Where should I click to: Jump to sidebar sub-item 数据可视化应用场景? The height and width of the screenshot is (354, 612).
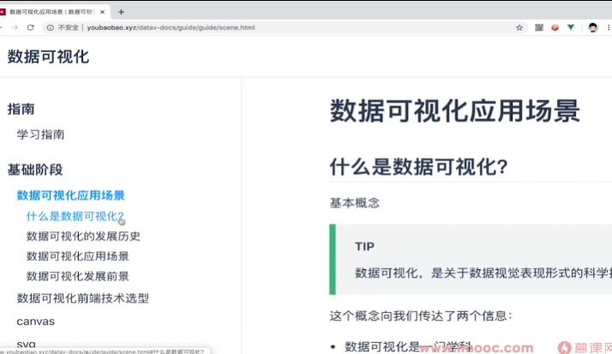[78, 256]
